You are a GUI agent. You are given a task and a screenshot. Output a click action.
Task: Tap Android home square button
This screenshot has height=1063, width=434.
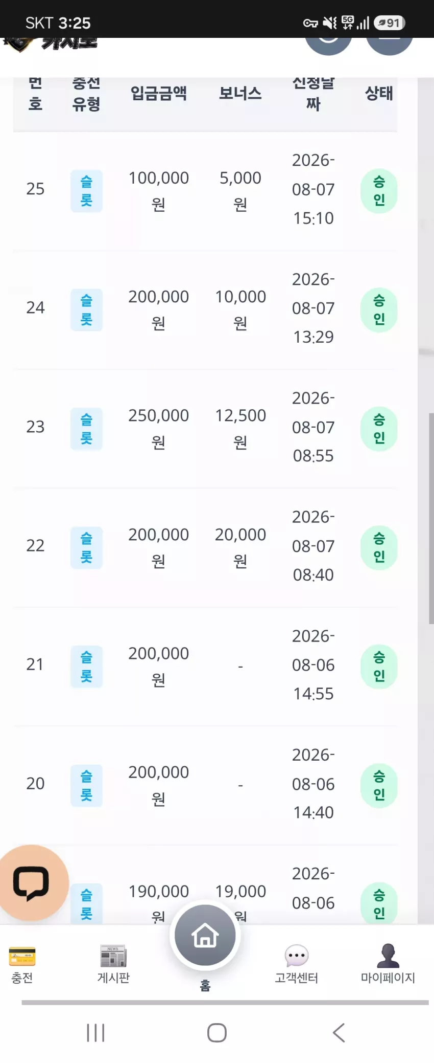coord(217,1032)
